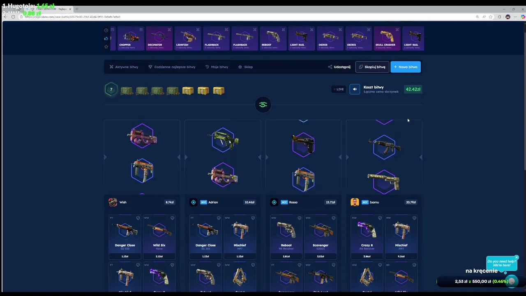Click the AK-47 in Isamu's roulette column
The height and width of the screenshot is (296, 526).
pos(384,147)
